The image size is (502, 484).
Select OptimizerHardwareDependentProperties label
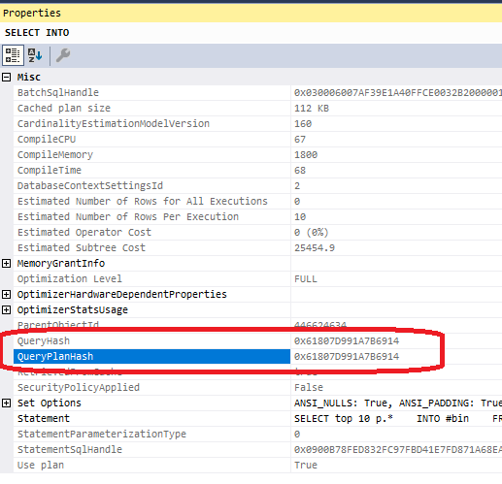tap(122, 295)
